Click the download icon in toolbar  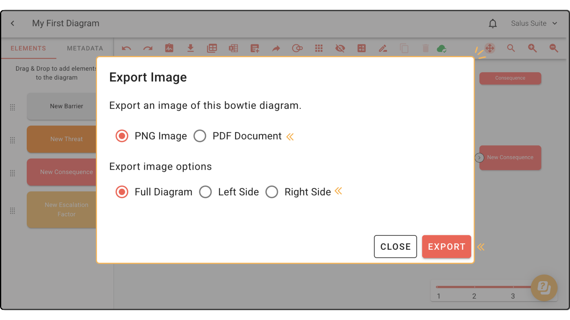(191, 48)
